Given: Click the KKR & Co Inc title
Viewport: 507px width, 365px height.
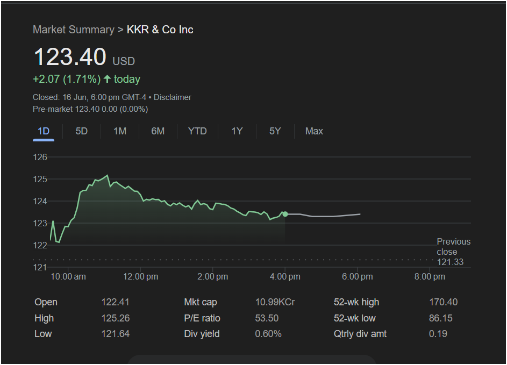Looking at the screenshot, I should 160,30.
